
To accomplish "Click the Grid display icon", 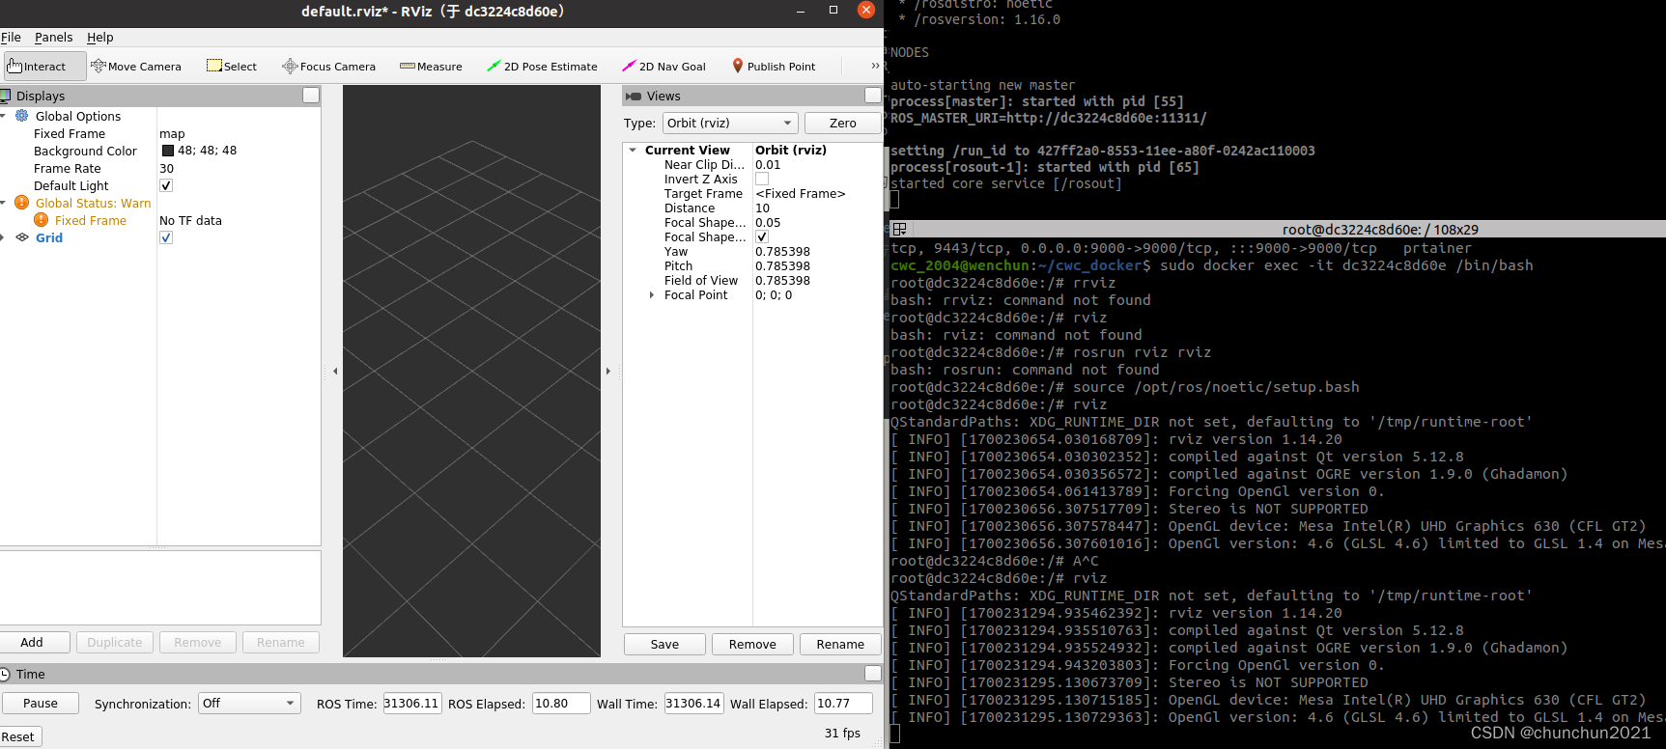I will (22, 237).
